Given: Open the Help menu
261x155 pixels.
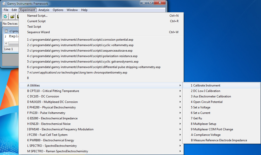Looking at the screenshot, I should pyautogui.click(x=84, y=10).
